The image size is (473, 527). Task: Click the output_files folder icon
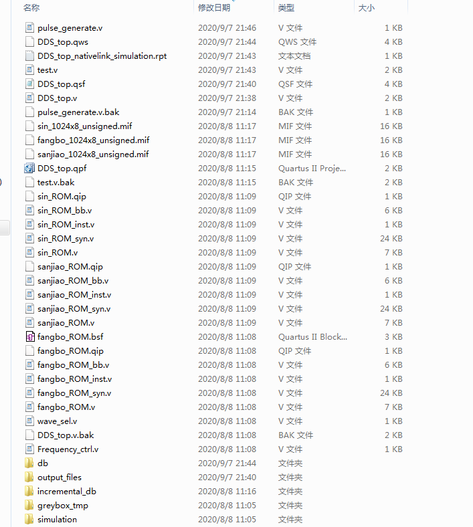(x=29, y=477)
